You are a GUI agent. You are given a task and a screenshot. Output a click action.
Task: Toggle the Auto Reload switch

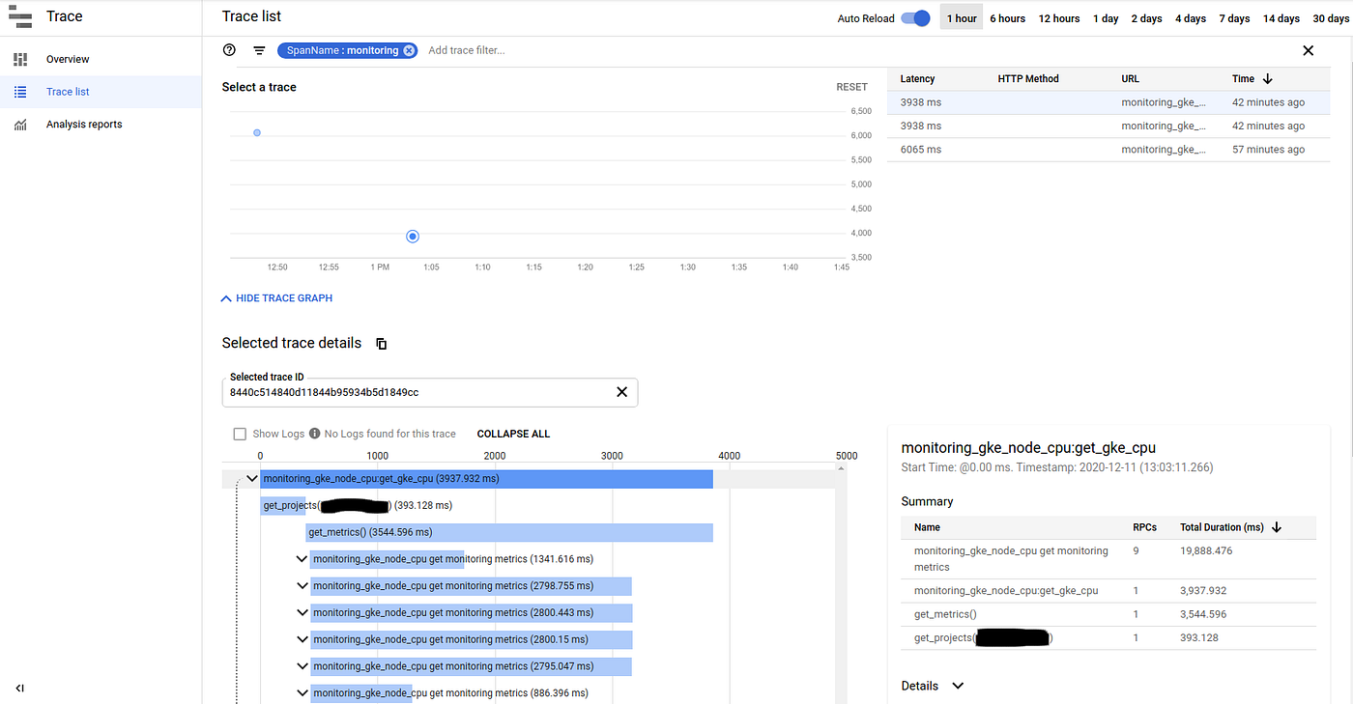pos(914,18)
